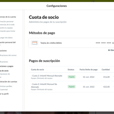Open Administrar perfiles in the sidebar
Viewport: 114px width, 114px height.
[x=6, y=86]
